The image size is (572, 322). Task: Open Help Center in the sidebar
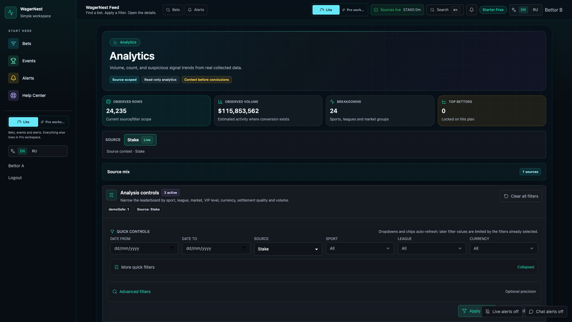38,95
